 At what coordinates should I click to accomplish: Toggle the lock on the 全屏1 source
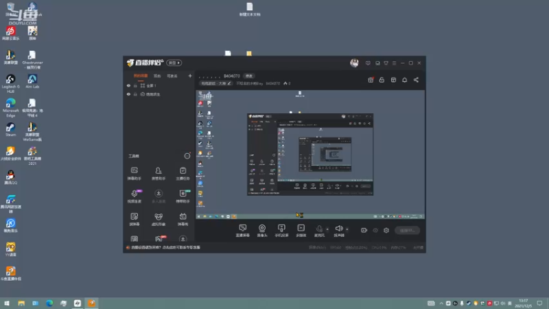(x=135, y=85)
